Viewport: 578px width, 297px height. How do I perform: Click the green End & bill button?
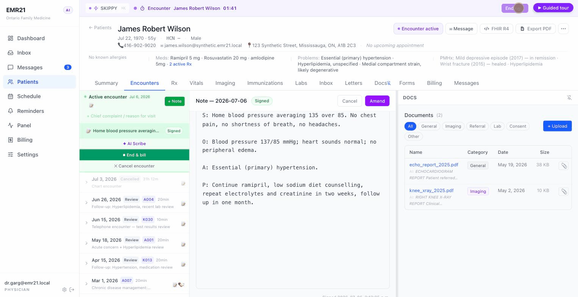pos(134,155)
